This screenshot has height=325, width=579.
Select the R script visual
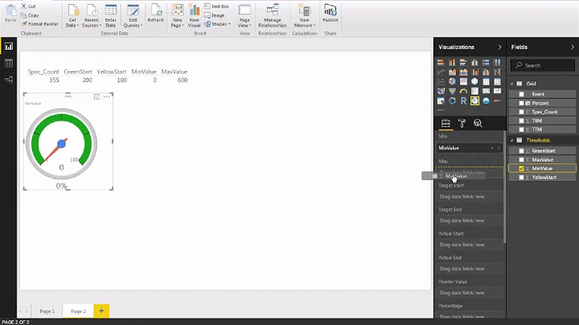(x=463, y=101)
